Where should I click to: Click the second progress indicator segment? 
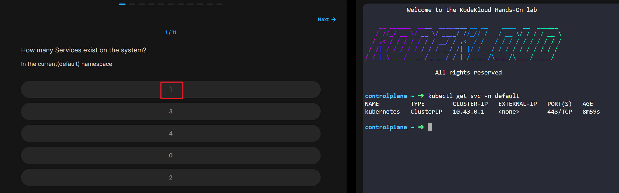click(x=132, y=4)
